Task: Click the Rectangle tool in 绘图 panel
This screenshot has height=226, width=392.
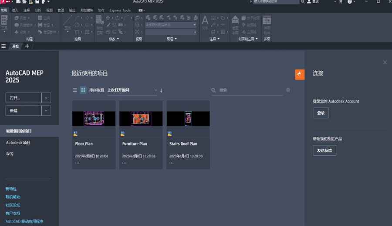Action: point(77,32)
